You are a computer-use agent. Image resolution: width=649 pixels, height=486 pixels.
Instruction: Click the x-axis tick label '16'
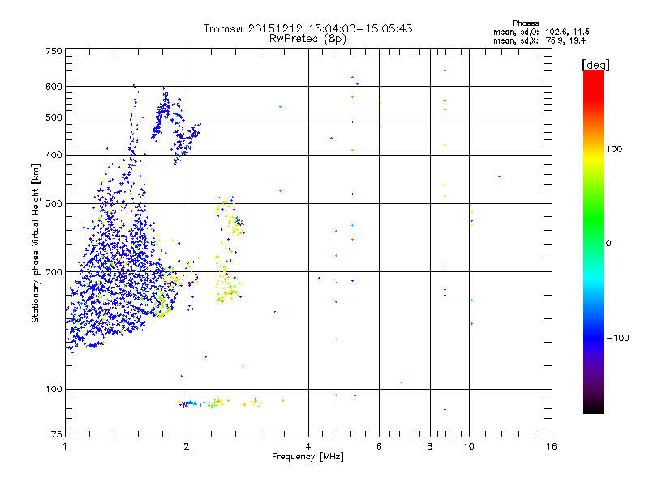tap(552, 446)
